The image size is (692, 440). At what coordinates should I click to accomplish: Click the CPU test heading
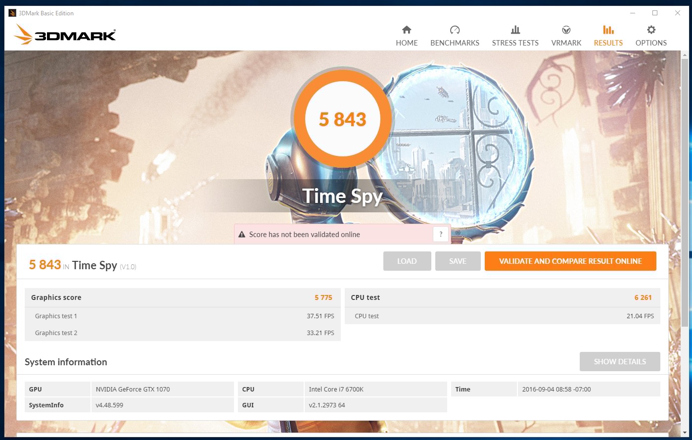point(366,297)
